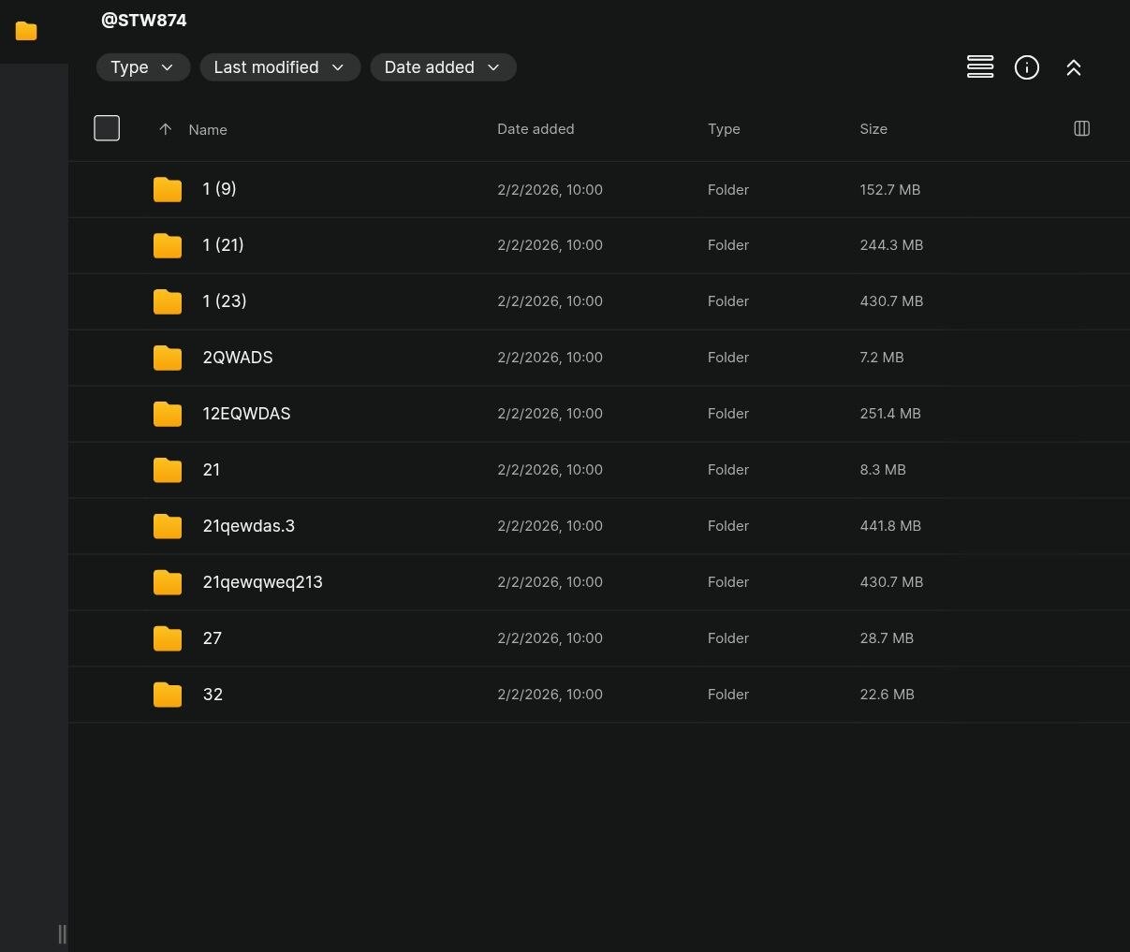Switch to list view layout icon
1130x952 pixels.
coord(980,67)
